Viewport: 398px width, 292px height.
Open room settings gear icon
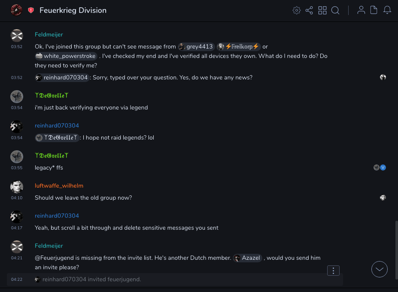(x=296, y=10)
